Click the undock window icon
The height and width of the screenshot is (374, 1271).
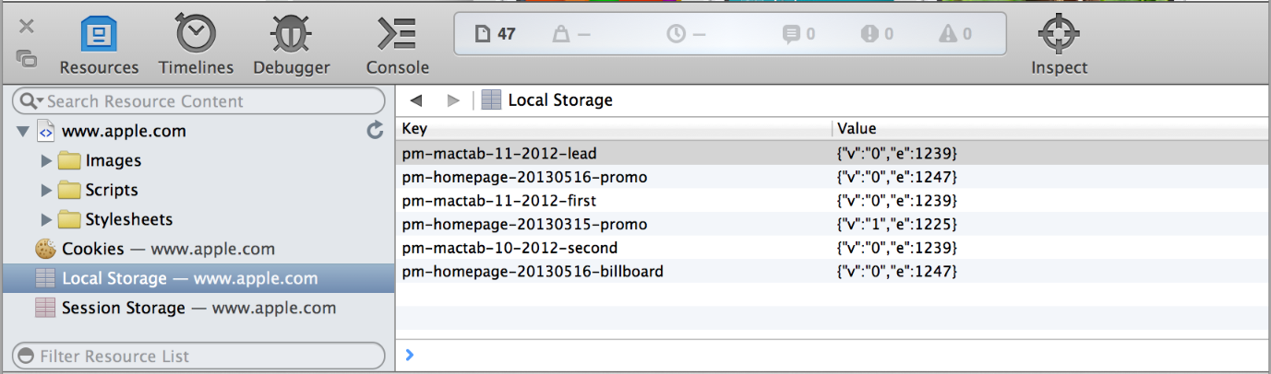(x=27, y=59)
